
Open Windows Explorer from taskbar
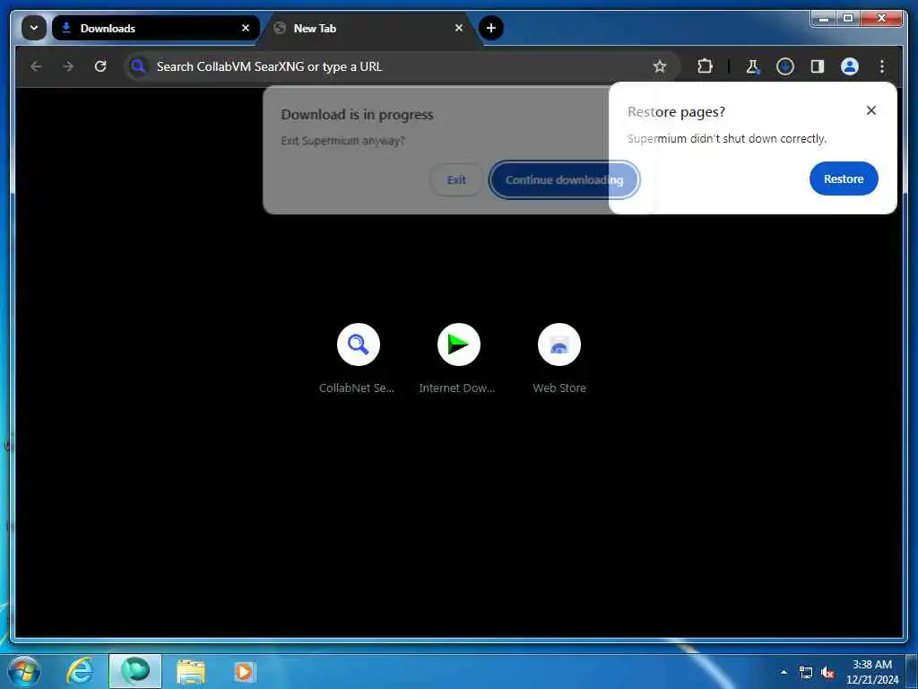(x=191, y=671)
